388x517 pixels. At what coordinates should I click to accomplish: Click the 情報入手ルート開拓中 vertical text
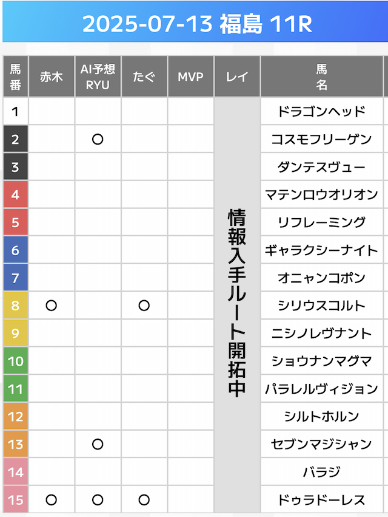point(236,303)
